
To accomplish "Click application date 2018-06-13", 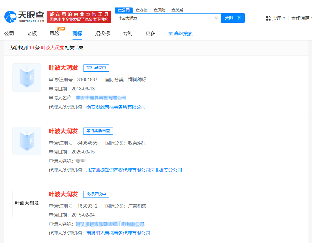I will [83, 89].
